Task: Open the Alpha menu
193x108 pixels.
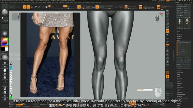Action: coord(3,2)
